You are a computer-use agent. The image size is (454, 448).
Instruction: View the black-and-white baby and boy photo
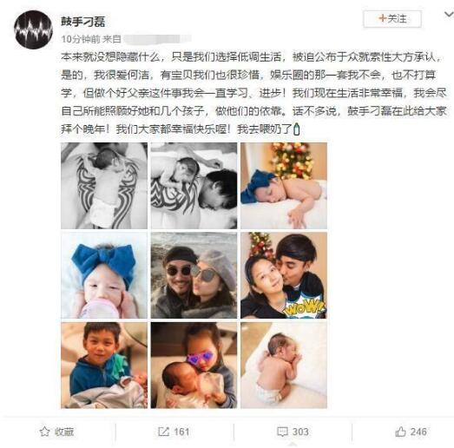pos(194,186)
